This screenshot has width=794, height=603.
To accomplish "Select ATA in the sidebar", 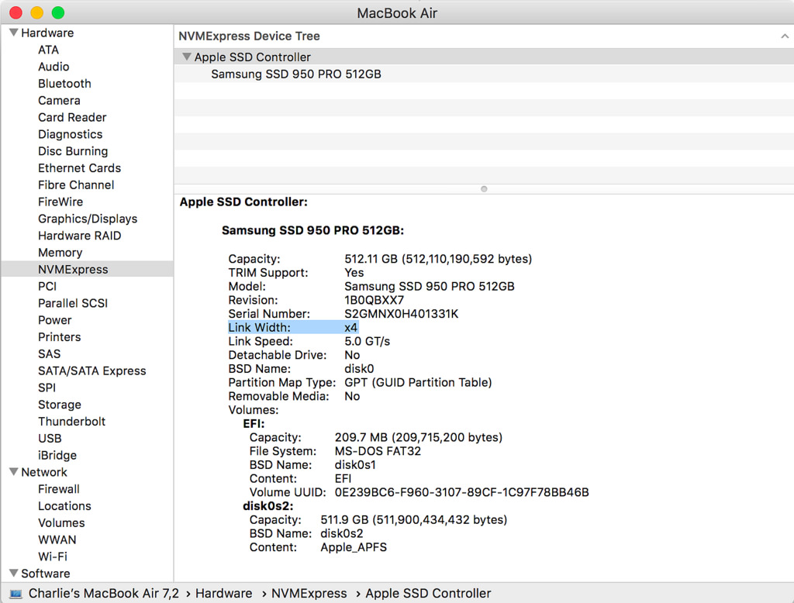I will [x=49, y=50].
